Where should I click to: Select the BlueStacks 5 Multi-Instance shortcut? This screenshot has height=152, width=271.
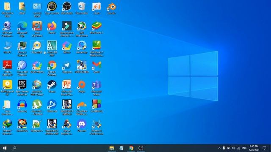[97, 49]
